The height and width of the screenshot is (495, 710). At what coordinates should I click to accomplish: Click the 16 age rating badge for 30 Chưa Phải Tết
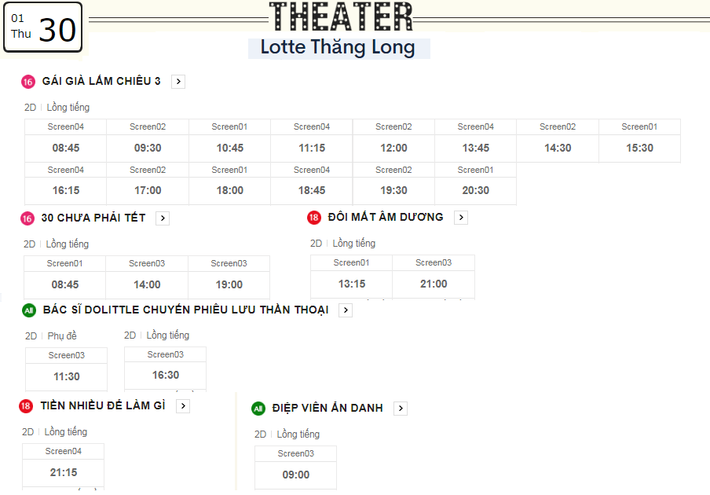[27, 218]
